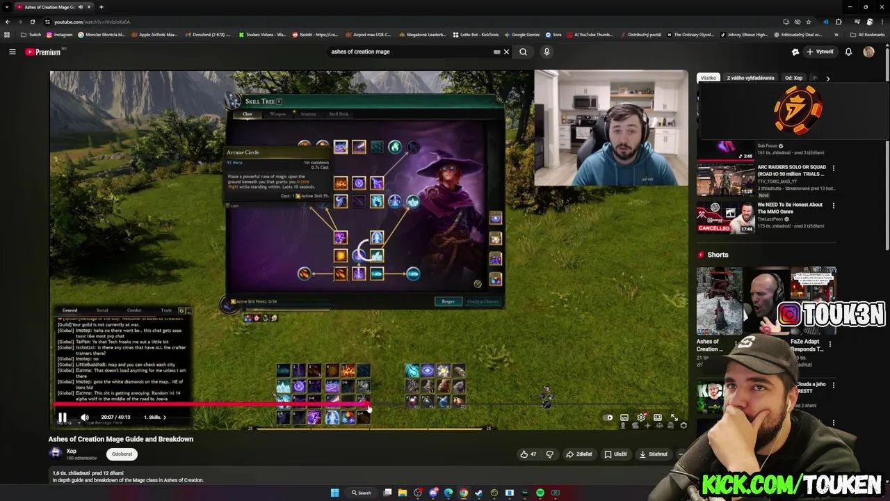This screenshot has height=501, width=890.
Task: Run search with the magnifier button
Action: [523, 51]
